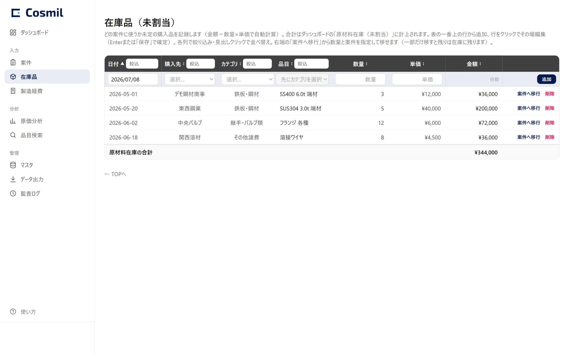The height and width of the screenshot is (355, 569).
Task: Click the 数量 entry field
Action: click(x=360, y=79)
